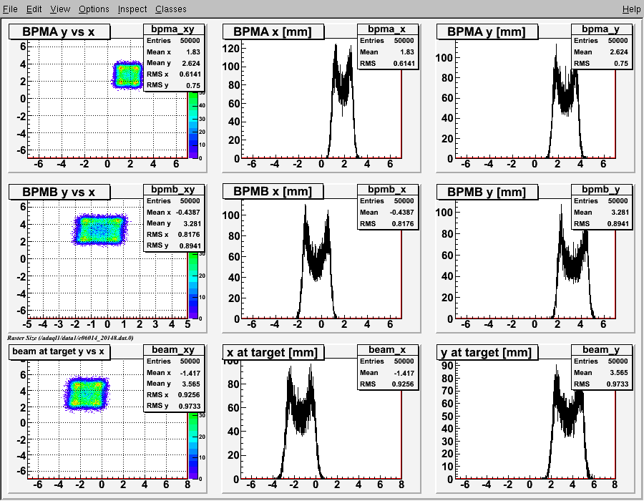Click the BPMA x histogram curve
This screenshot has height=501, width=644.
coord(343,102)
